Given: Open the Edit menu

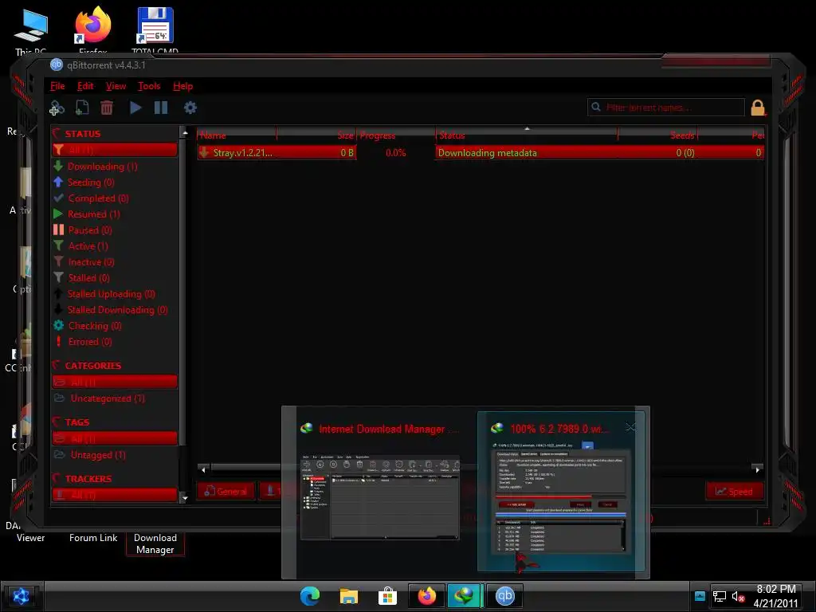Looking at the screenshot, I should coord(85,86).
